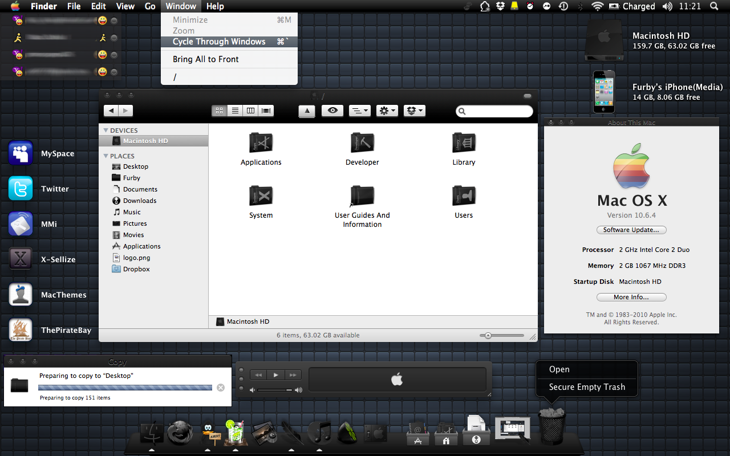This screenshot has height=456, width=730.
Task: Switch Finder to list view
Action: tap(234, 111)
